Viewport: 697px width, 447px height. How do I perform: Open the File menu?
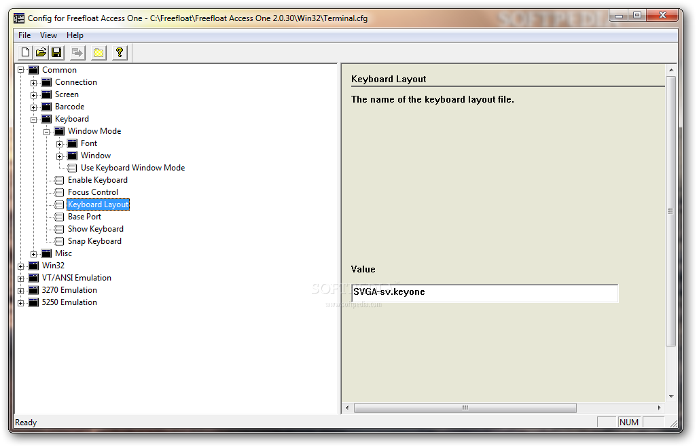pos(24,35)
